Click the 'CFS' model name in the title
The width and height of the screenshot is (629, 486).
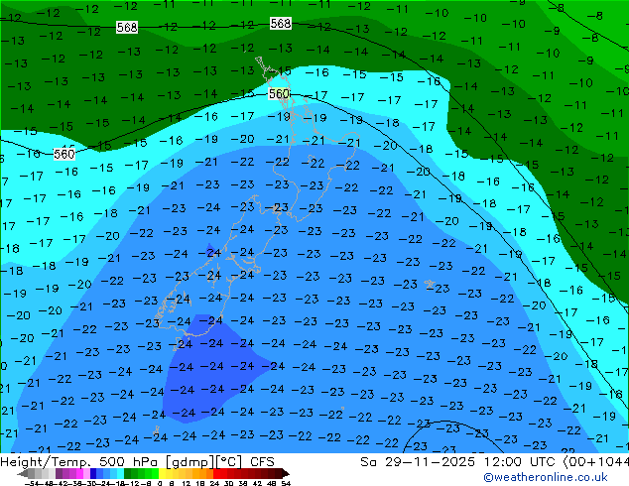[x=262, y=462]
